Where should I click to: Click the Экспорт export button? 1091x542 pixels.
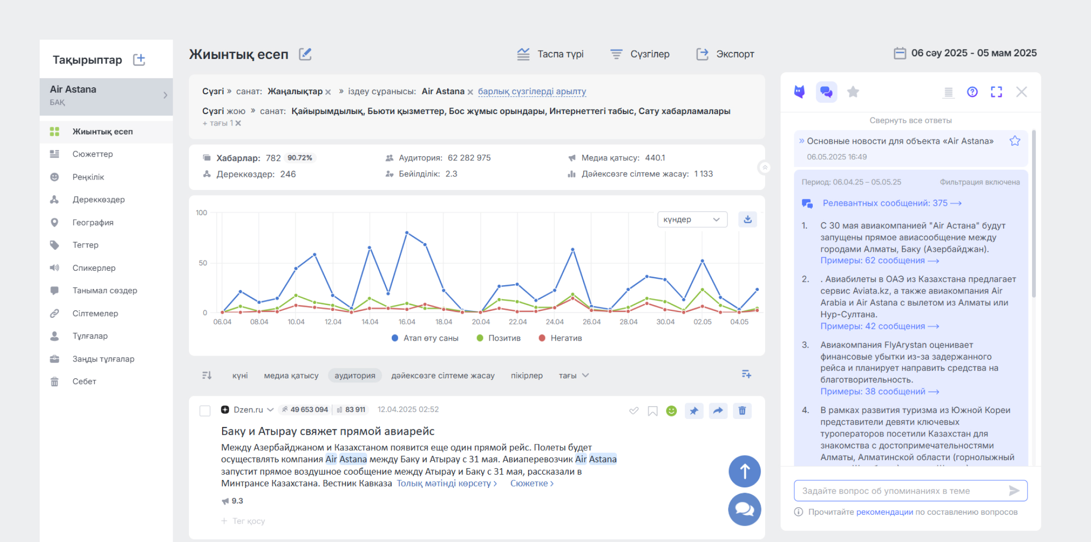(725, 54)
